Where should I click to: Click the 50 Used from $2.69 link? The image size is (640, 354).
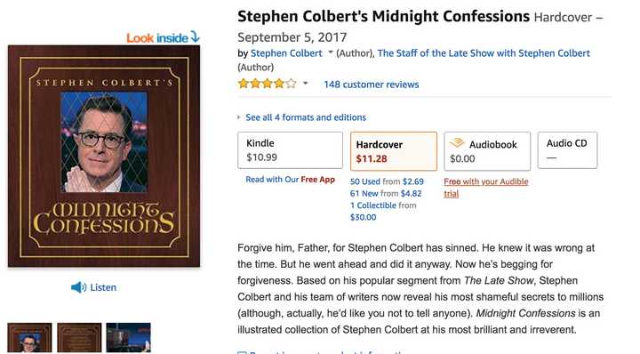(387, 181)
